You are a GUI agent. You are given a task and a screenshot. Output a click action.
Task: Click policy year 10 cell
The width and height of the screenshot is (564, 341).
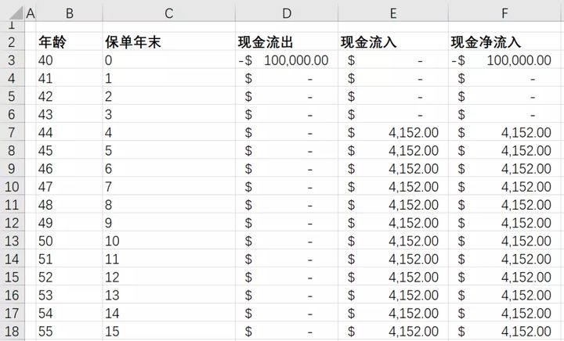[112, 241]
